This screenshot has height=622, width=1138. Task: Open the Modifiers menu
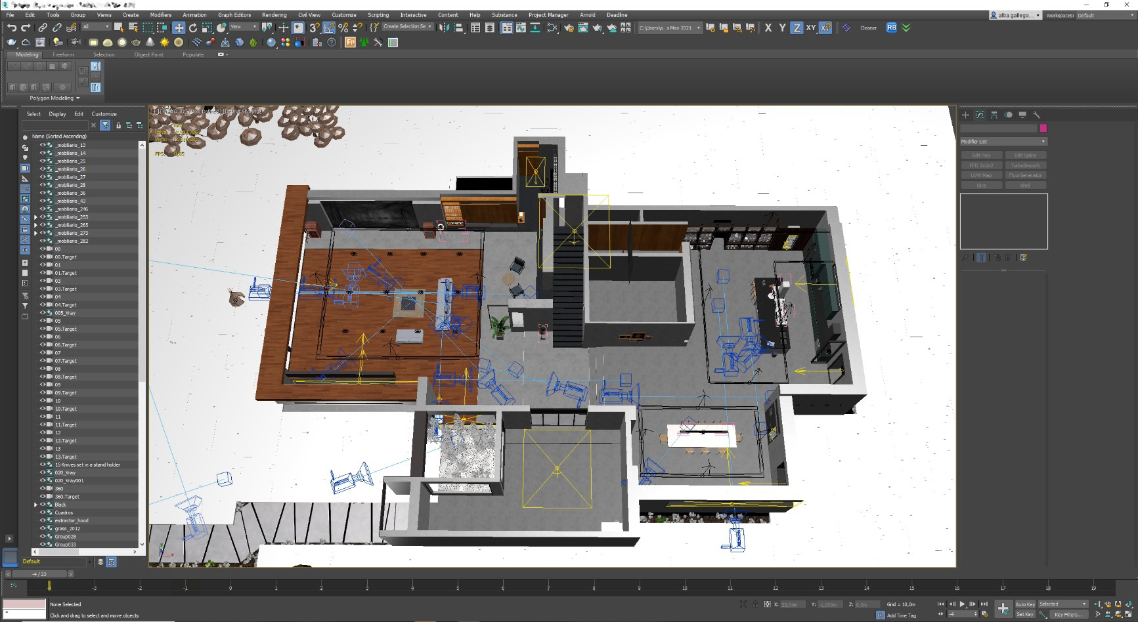tap(160, 14)
